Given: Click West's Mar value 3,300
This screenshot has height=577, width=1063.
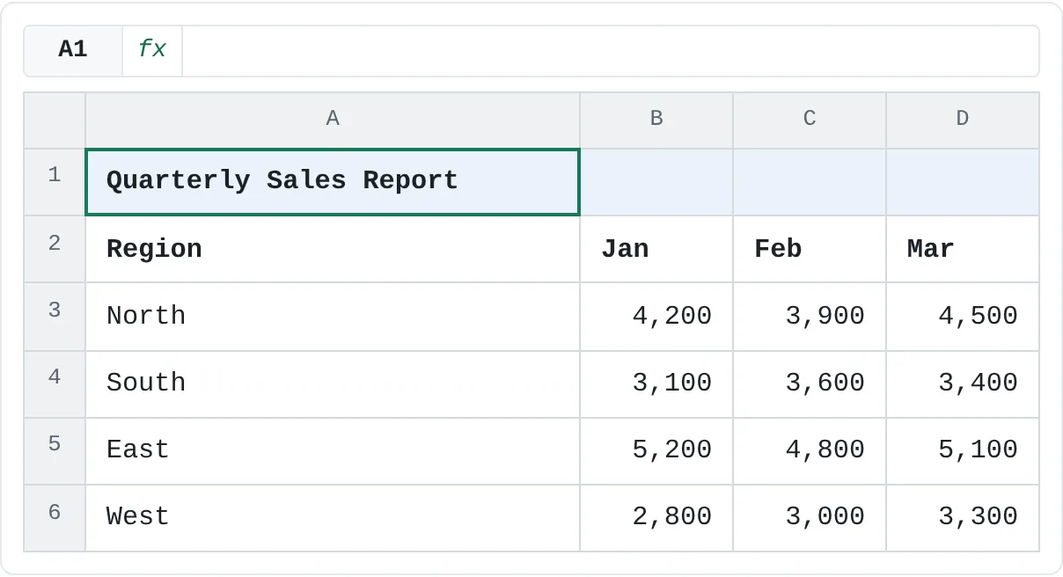Looking at the screenshot, I should click(x=963, y=518).
